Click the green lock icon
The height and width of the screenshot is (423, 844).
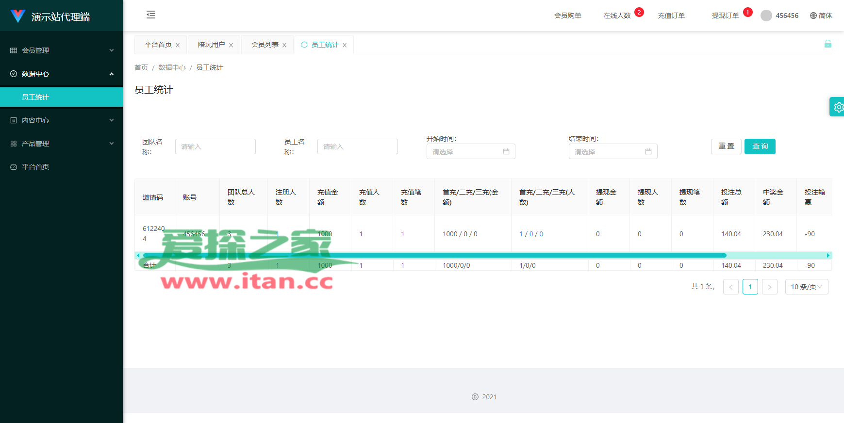pyautogui.click(x=827, y=44)
